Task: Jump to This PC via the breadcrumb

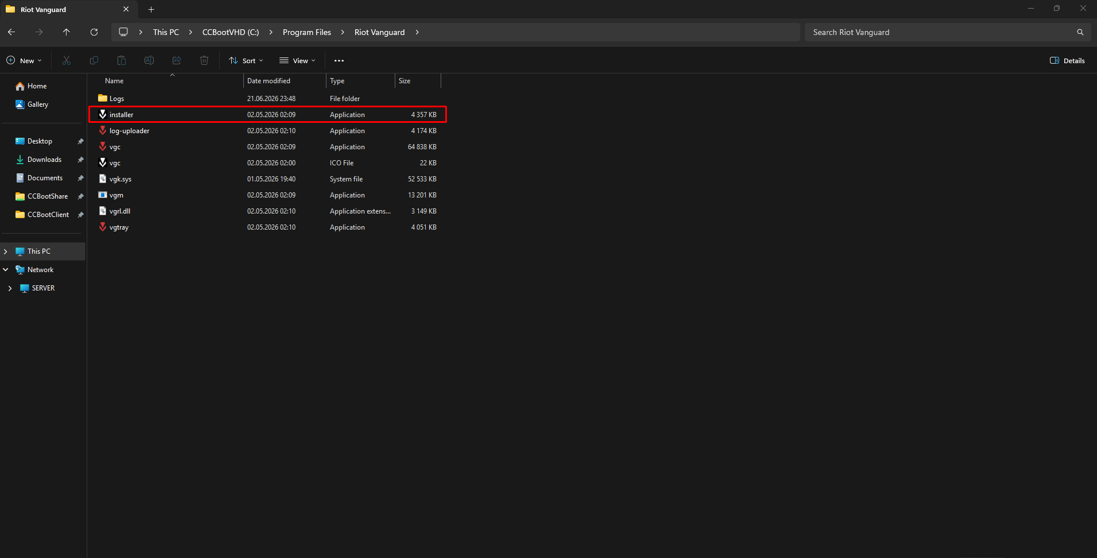Action: 166,32
